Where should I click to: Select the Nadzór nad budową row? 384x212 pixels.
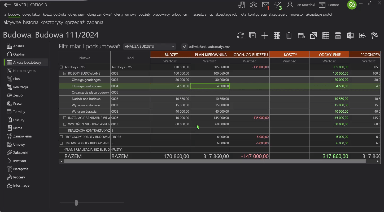pyautogui.click(x=220, y=99)
